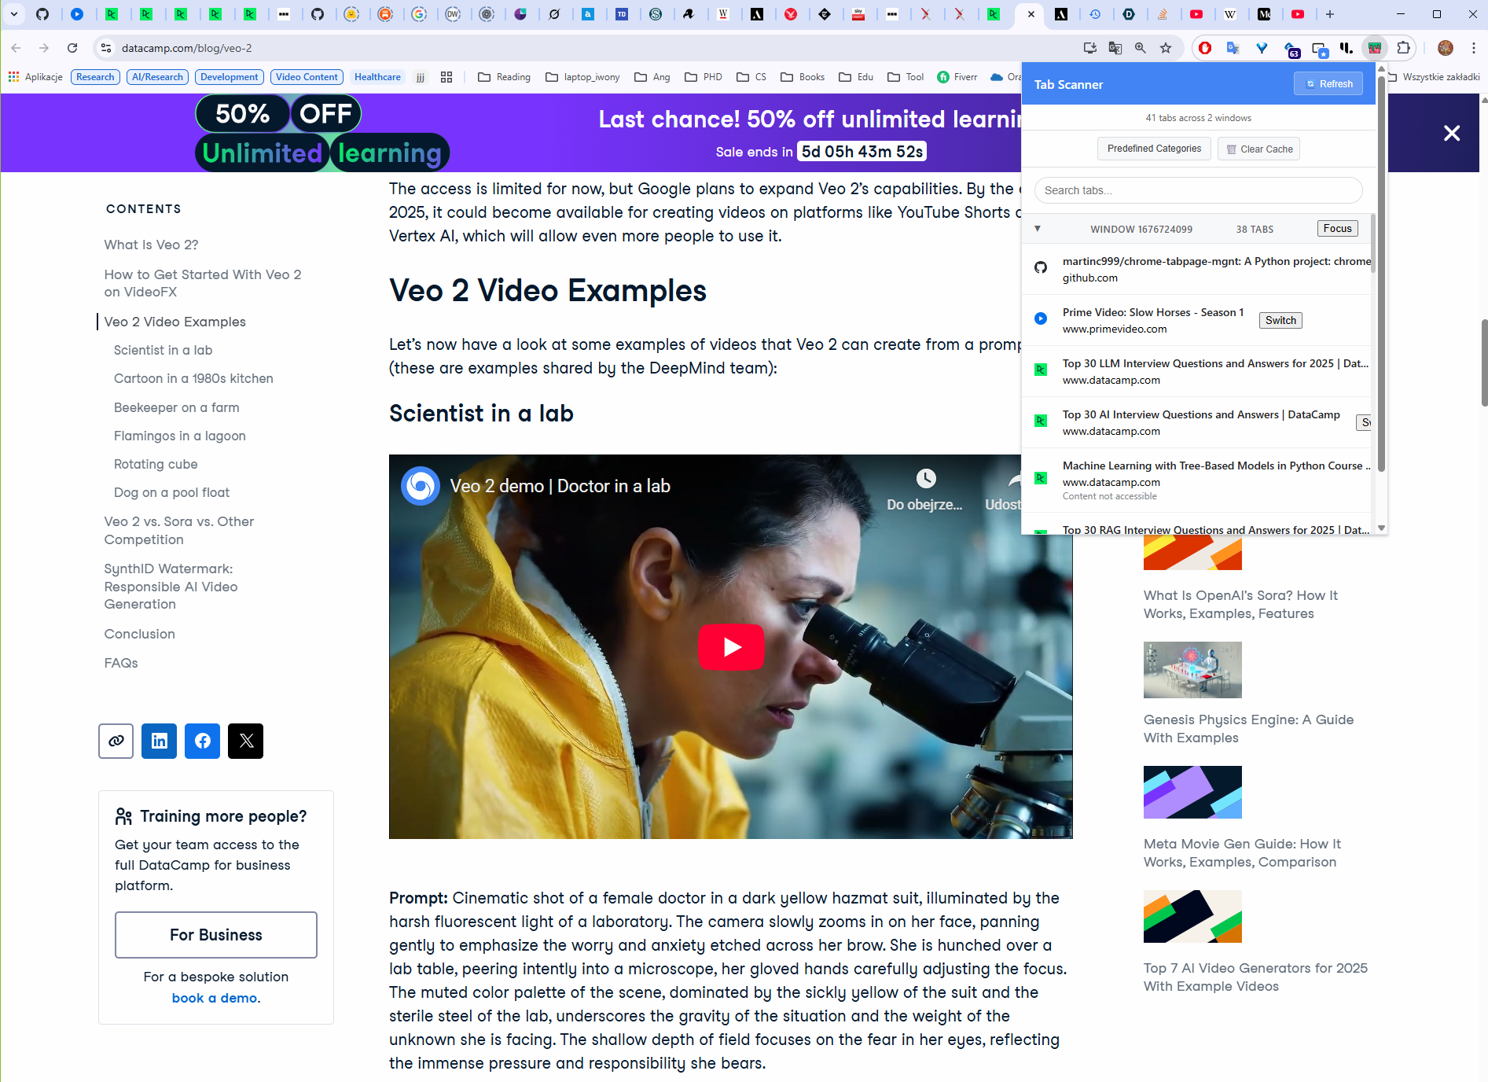The height and width of the screenshot is (1082, 1488).
Task: Open the Wszystkie zakładki all-bookmarks folder
Action: [1434, 77]
